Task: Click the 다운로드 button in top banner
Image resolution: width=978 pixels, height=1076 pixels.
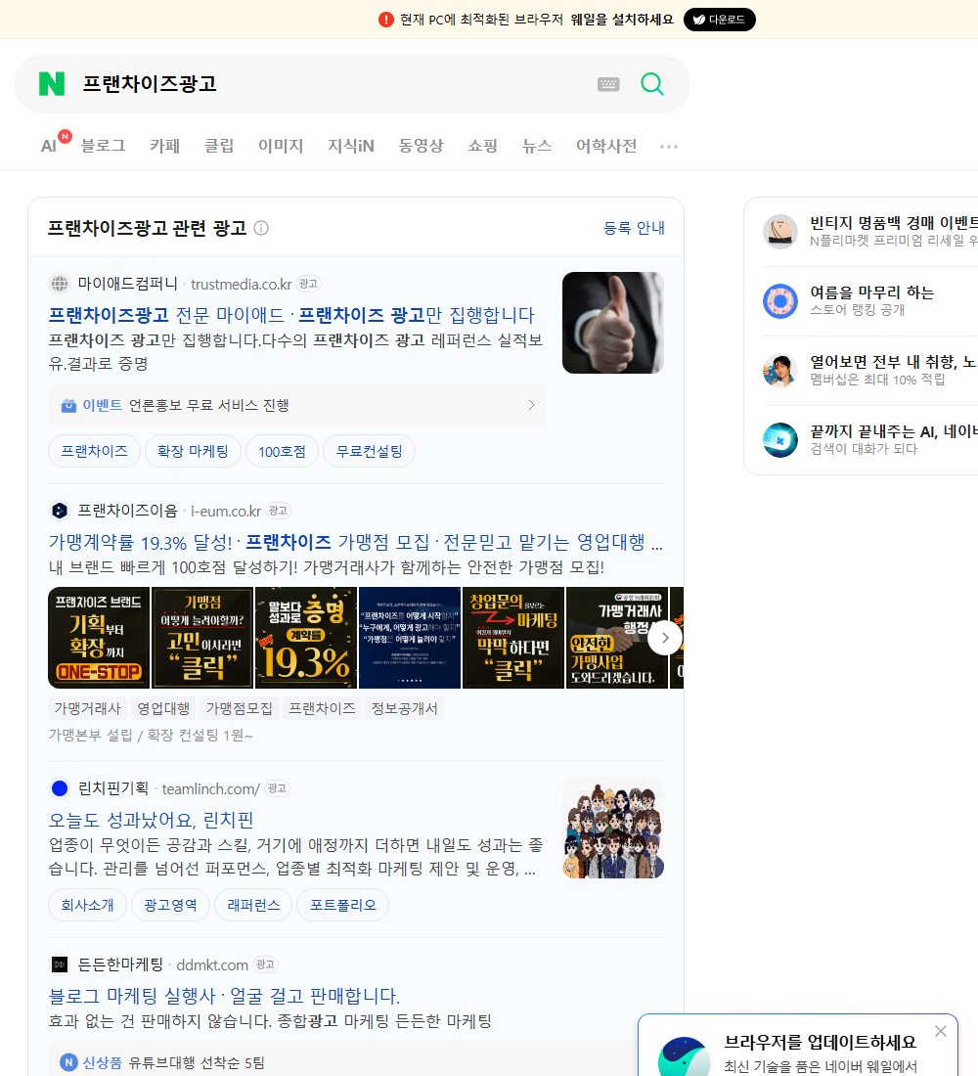Action: click(x=719, y=20)
